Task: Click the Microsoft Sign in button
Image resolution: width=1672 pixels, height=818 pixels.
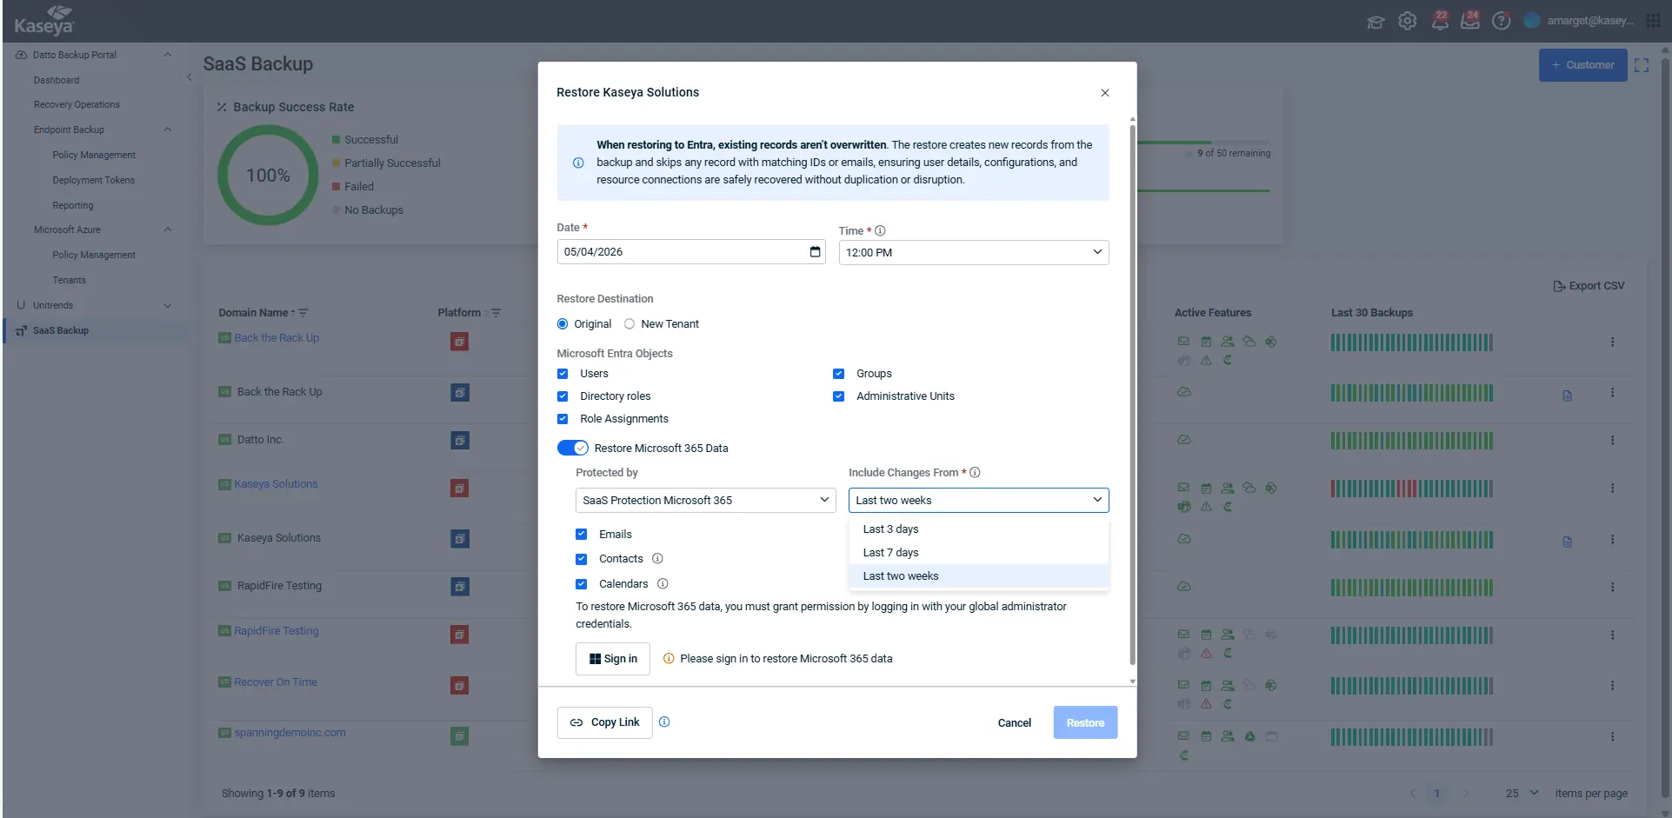Action: pos(613,659)
